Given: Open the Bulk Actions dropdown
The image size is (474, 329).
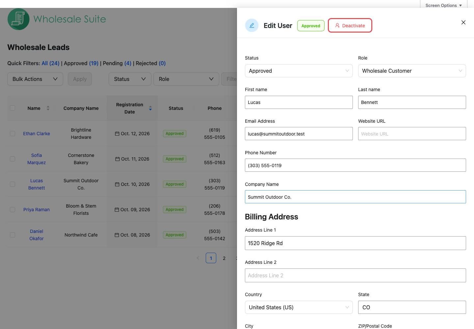Looking at the screenshot, I should tap(35, 79).
